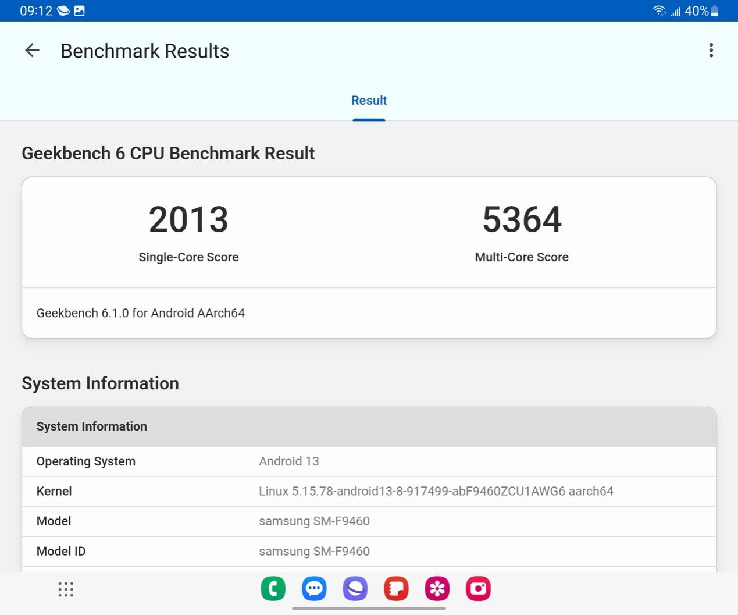Tap the large System Information section heading
Viewport: 738px width, 615px height.
pos(100,383)
